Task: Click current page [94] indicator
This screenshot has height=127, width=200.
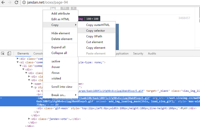Action: [x=53, y=8]
